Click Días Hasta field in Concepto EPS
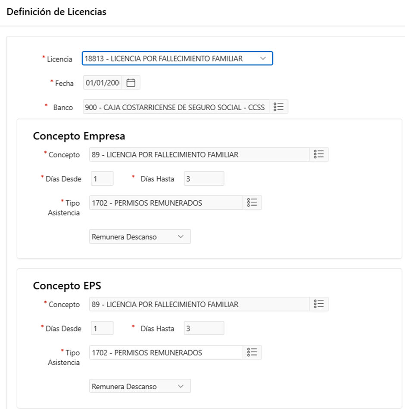This screenshot has height=409, width=405. point(204,328)
